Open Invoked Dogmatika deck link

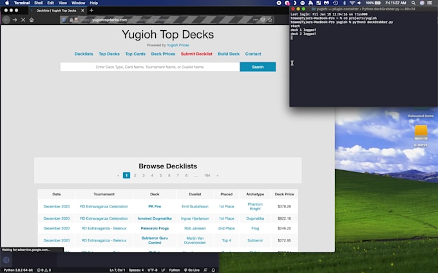[x=155, y=218]
